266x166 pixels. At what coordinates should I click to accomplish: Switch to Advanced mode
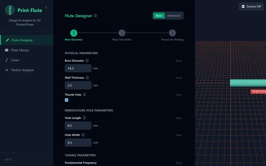pyautogui.click(x=173, y=15)
